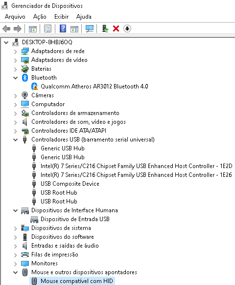Click the Disable device down-arrow icon
The image size is (235, 285).
pos(127,28)
